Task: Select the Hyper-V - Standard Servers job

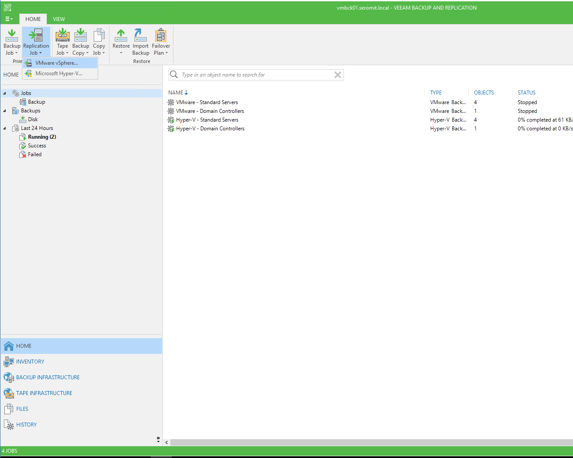Action: click(207, 120)
